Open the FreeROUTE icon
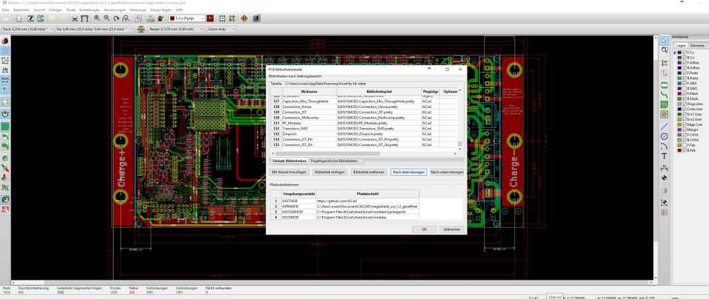 pos(244,19)
